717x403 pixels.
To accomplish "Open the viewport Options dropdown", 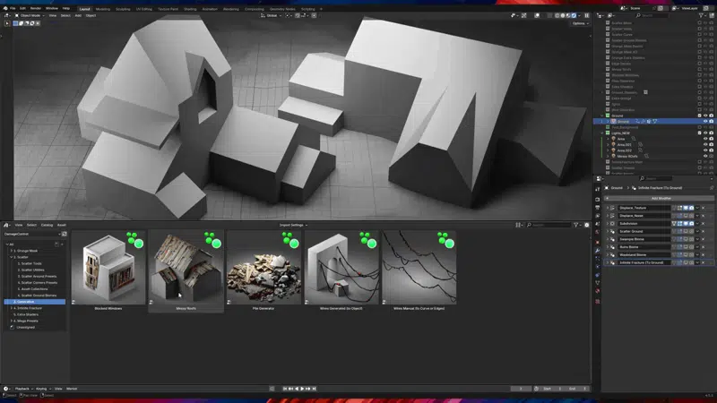I will (x=580, y=23).
